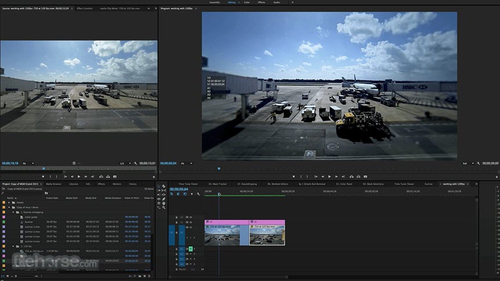This screenshot has width=500, height=281.
Task: Open timeline display settings wrench
Action: [198, 194]
